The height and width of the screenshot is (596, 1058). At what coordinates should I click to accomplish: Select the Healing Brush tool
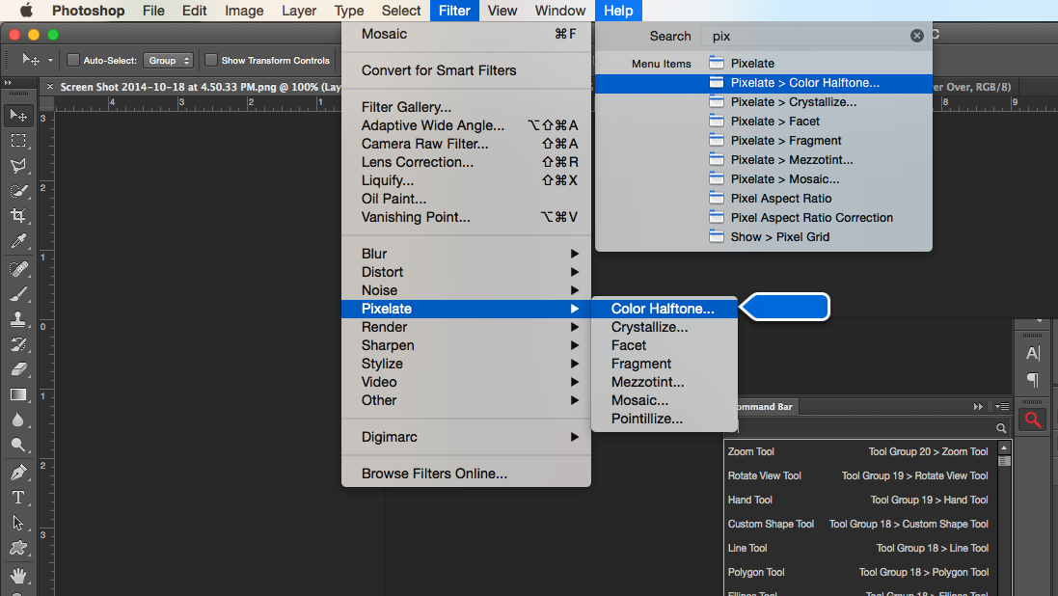(18, 269)
